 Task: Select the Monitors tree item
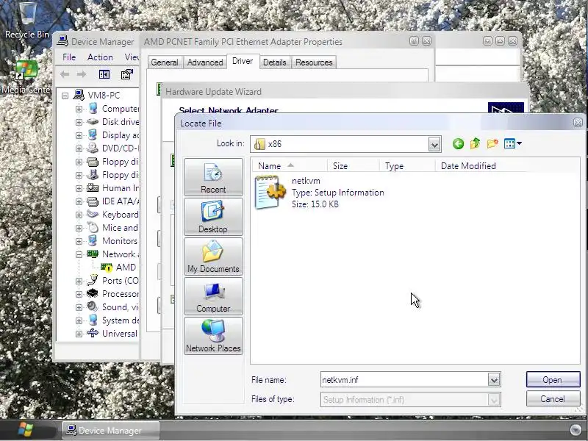(x=120, y=241)
